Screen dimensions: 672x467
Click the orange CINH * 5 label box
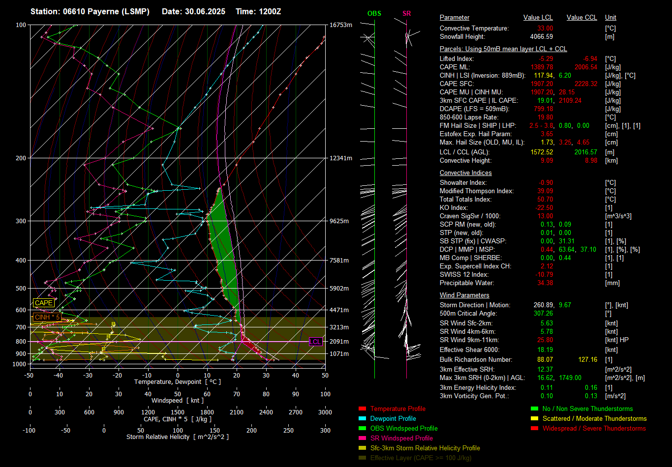tap(47, 318)
